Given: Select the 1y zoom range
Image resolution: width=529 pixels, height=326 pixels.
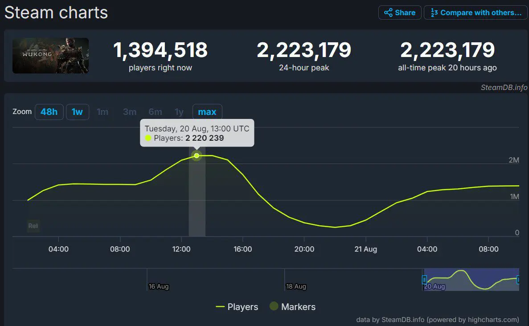Looking at the screenshot, I should point(179,112).
